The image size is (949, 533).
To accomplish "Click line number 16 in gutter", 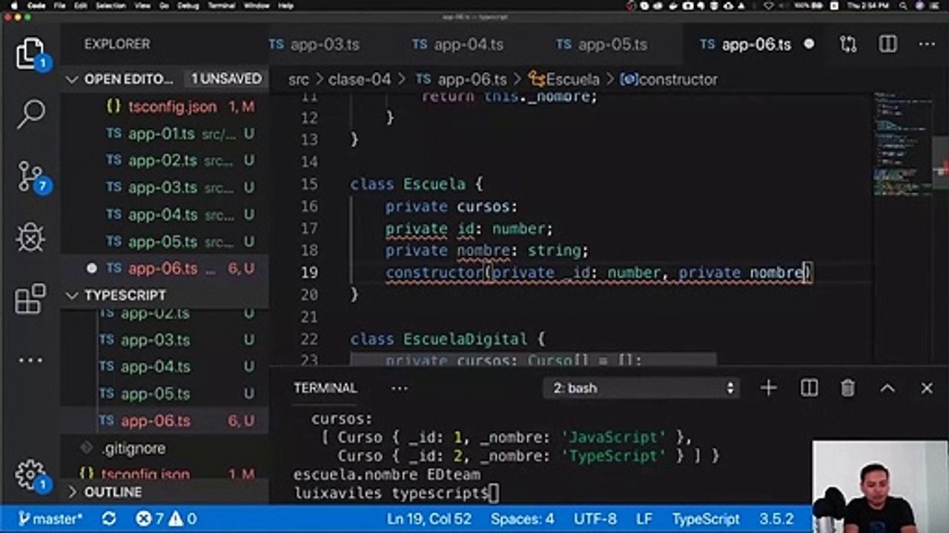I will coord(310,207).
